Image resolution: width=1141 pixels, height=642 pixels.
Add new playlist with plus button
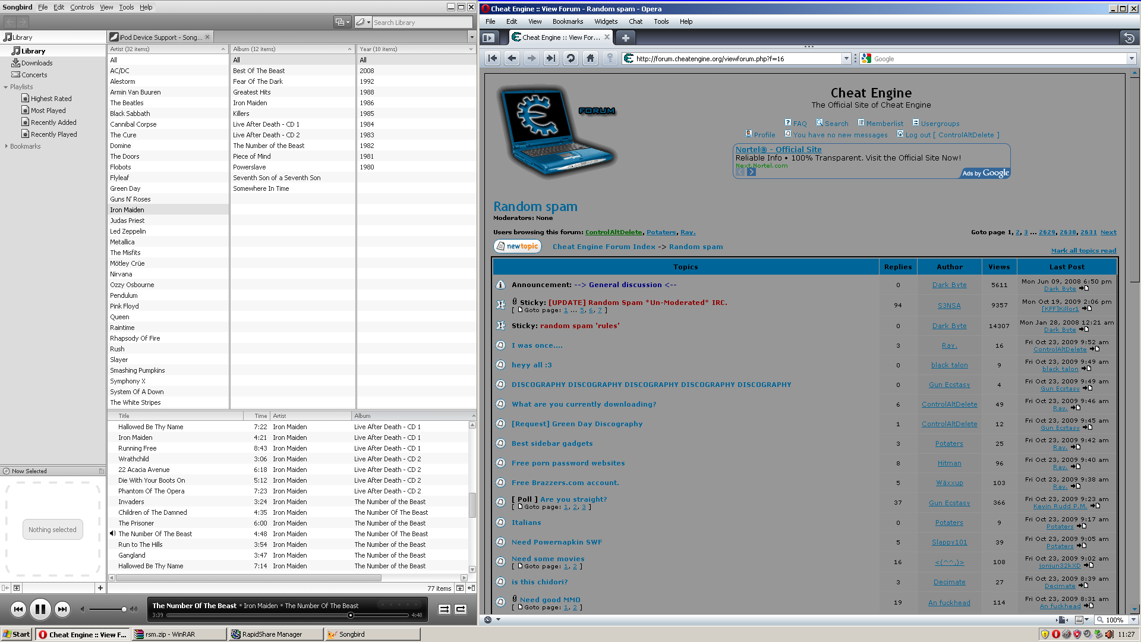(100, 588)
